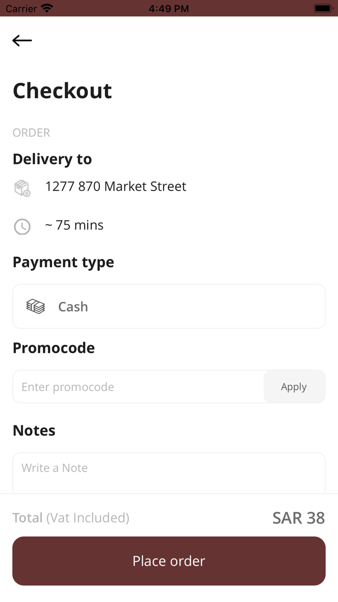Viewport: 338px width, 602px height.
Task: Select the 1277 870 Market Street address
Action: point(116,186)
